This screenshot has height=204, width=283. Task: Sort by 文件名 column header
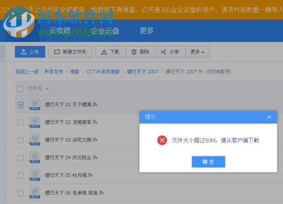(x=35, y=88)
